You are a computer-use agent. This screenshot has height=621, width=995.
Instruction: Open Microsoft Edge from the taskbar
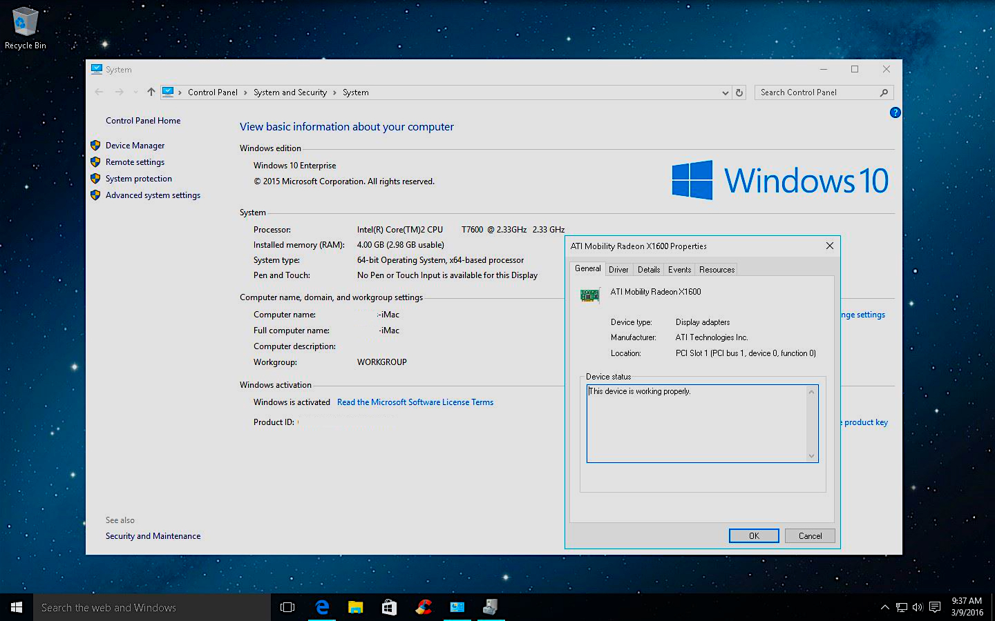point(322,607)
